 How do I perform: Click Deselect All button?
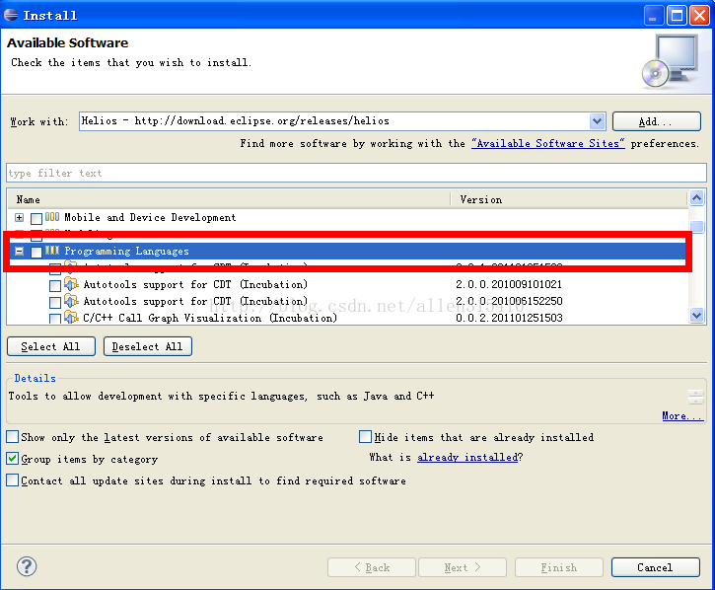click(148, 346)
